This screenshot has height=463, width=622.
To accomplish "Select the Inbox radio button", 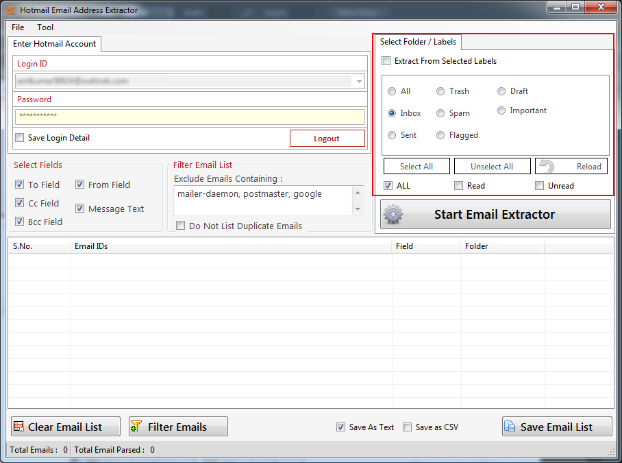I will click(x=392, y=113).
